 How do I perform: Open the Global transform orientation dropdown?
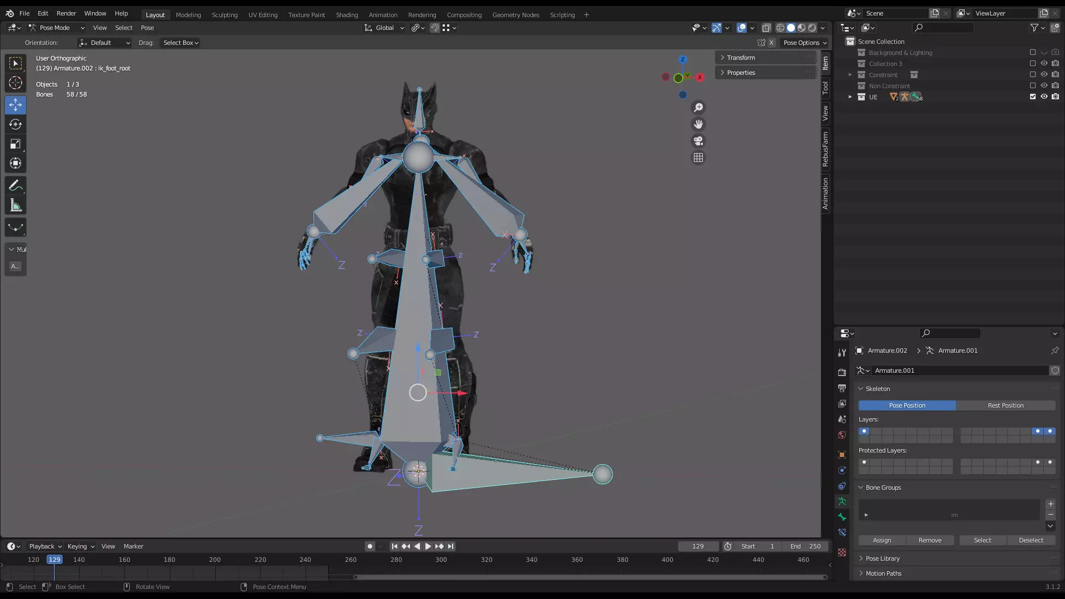384,28
